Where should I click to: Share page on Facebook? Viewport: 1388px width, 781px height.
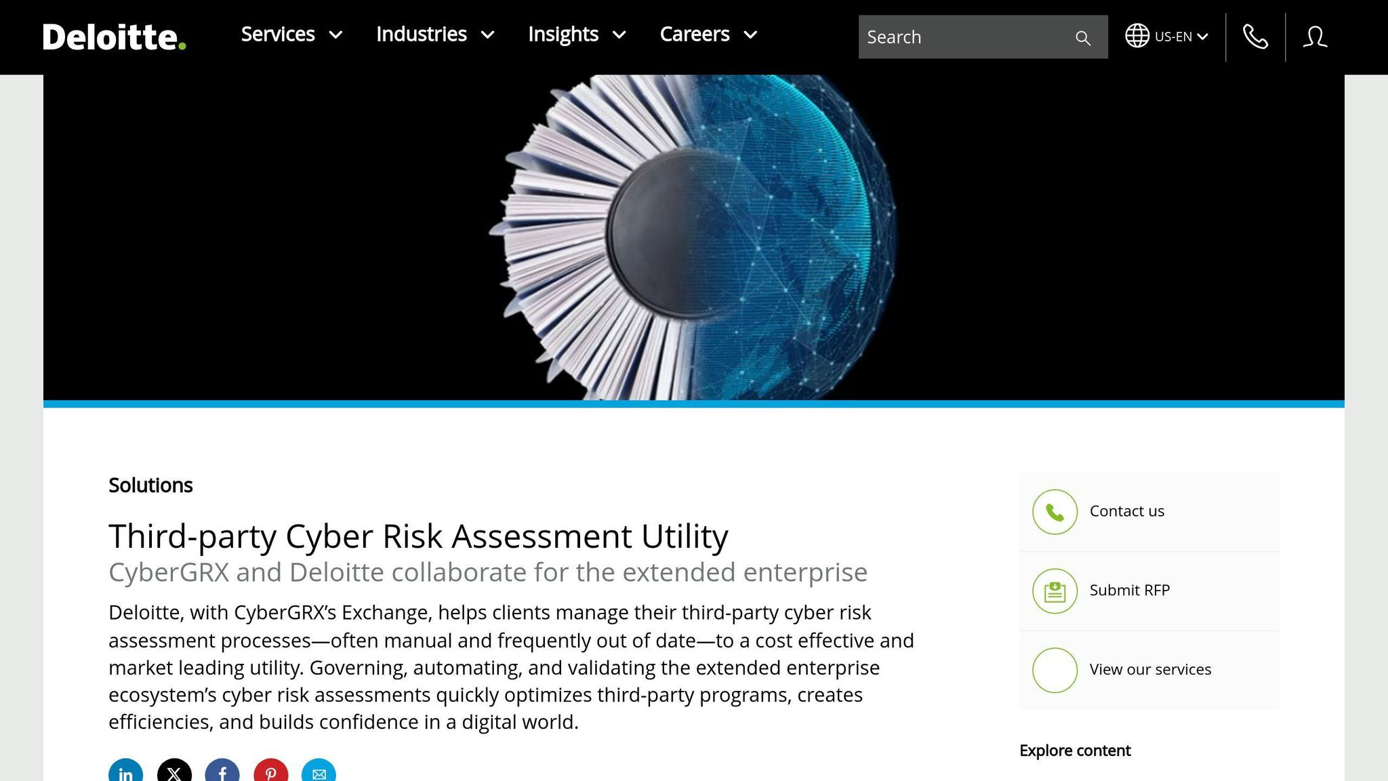pos(222,772)
